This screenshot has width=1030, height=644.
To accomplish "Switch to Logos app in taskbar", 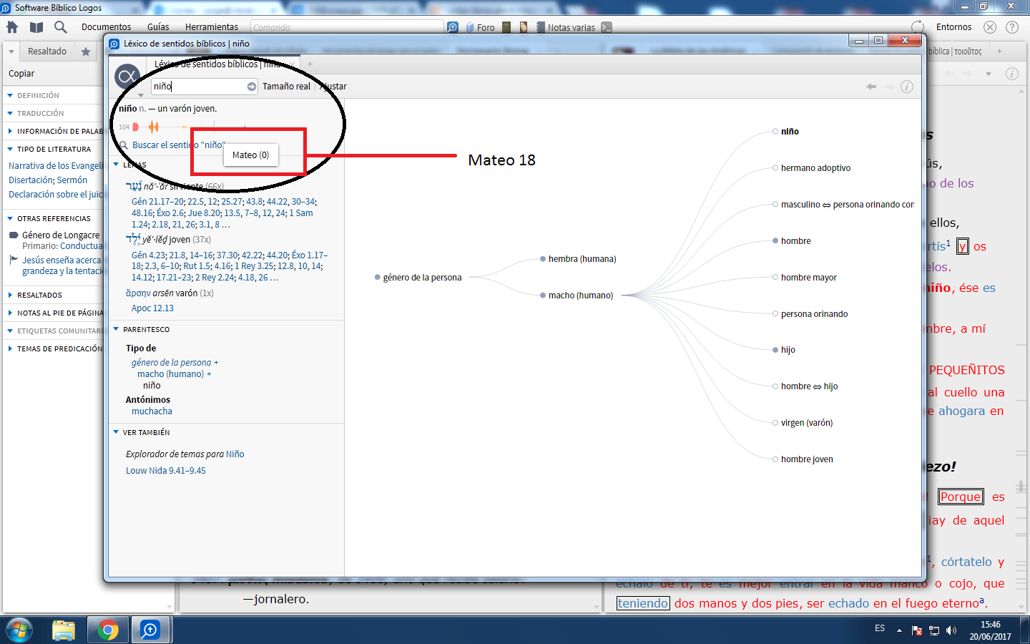I will [150, 630].
